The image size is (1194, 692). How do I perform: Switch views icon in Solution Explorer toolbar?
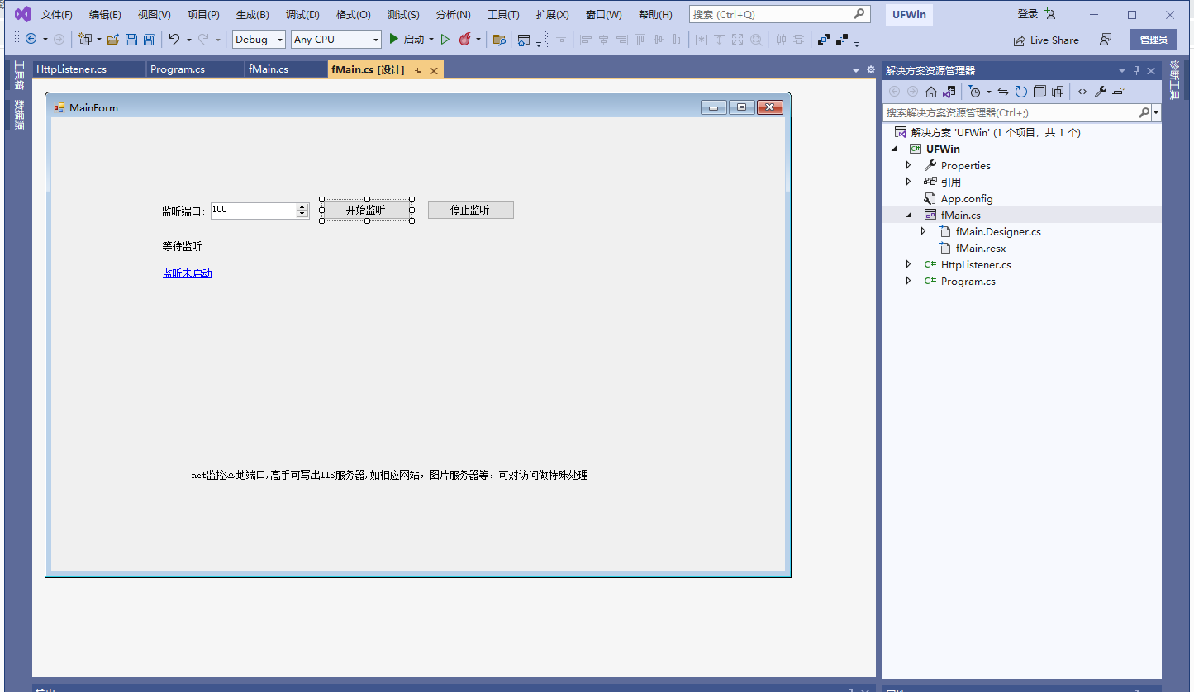[x=949, y=92]
